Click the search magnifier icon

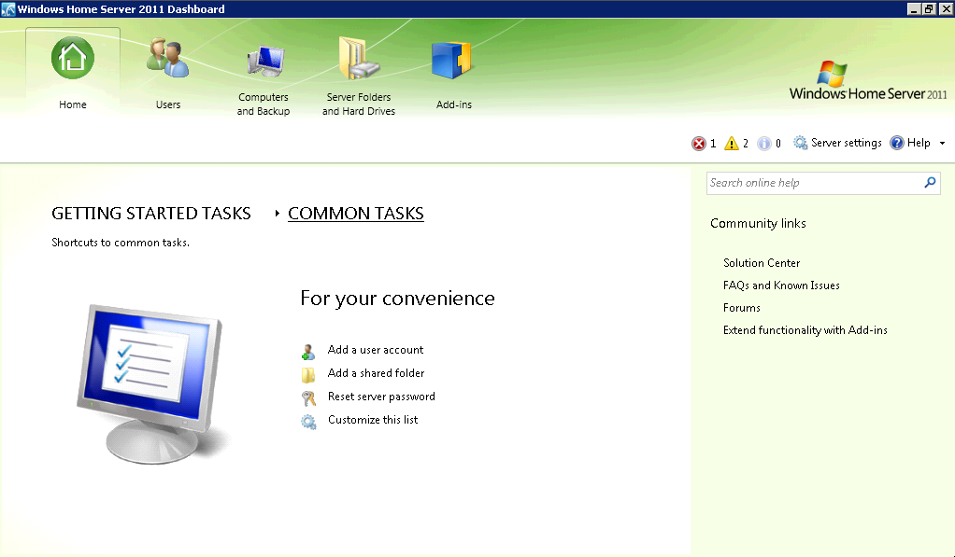coord(930,183)
